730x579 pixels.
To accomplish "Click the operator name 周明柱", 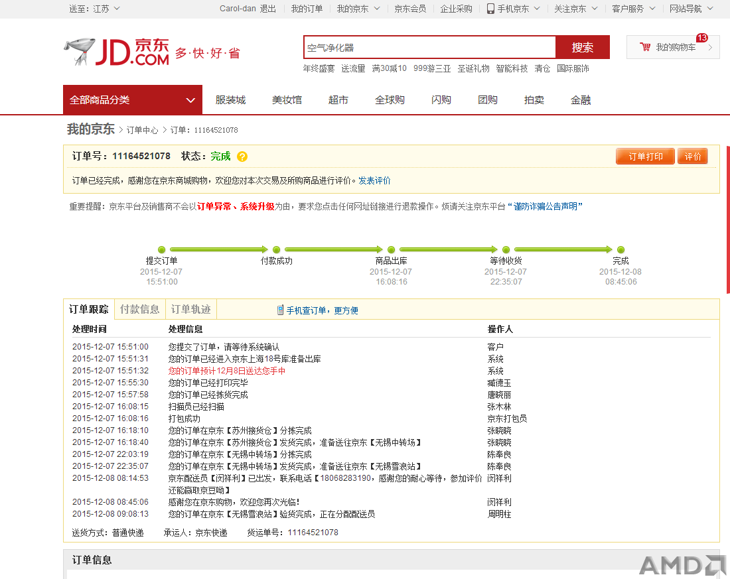I will pyautogui.click(x=499, y=514).
